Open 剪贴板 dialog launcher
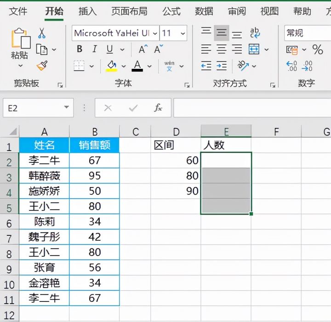 (60, 85)
